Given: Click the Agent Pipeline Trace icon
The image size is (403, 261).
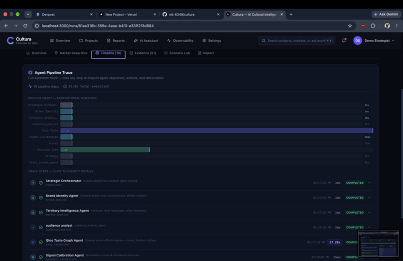Looking at the screenshot, I should pyautogui.click(x=30, y=73).
